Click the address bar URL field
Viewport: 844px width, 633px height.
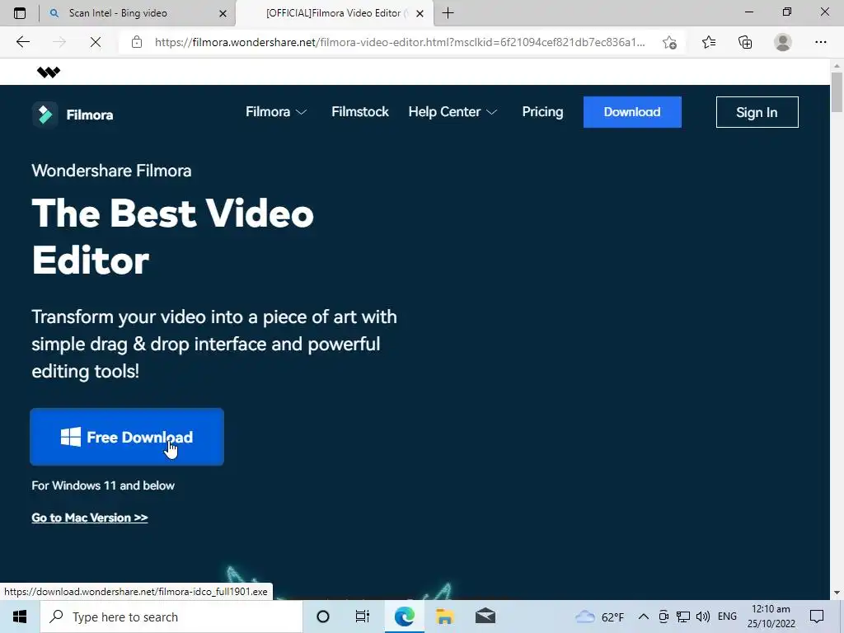(400, 42)
